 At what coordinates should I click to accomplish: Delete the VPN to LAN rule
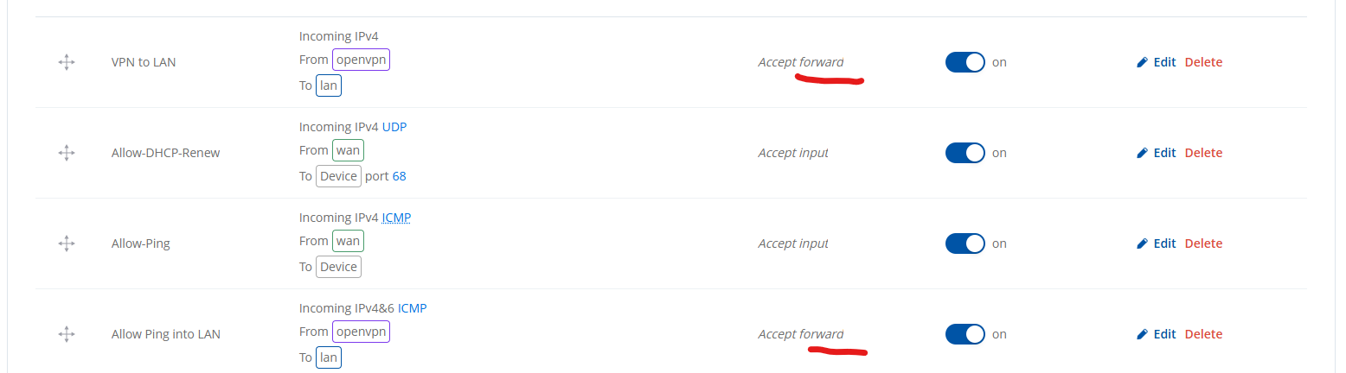point(1203,62)
